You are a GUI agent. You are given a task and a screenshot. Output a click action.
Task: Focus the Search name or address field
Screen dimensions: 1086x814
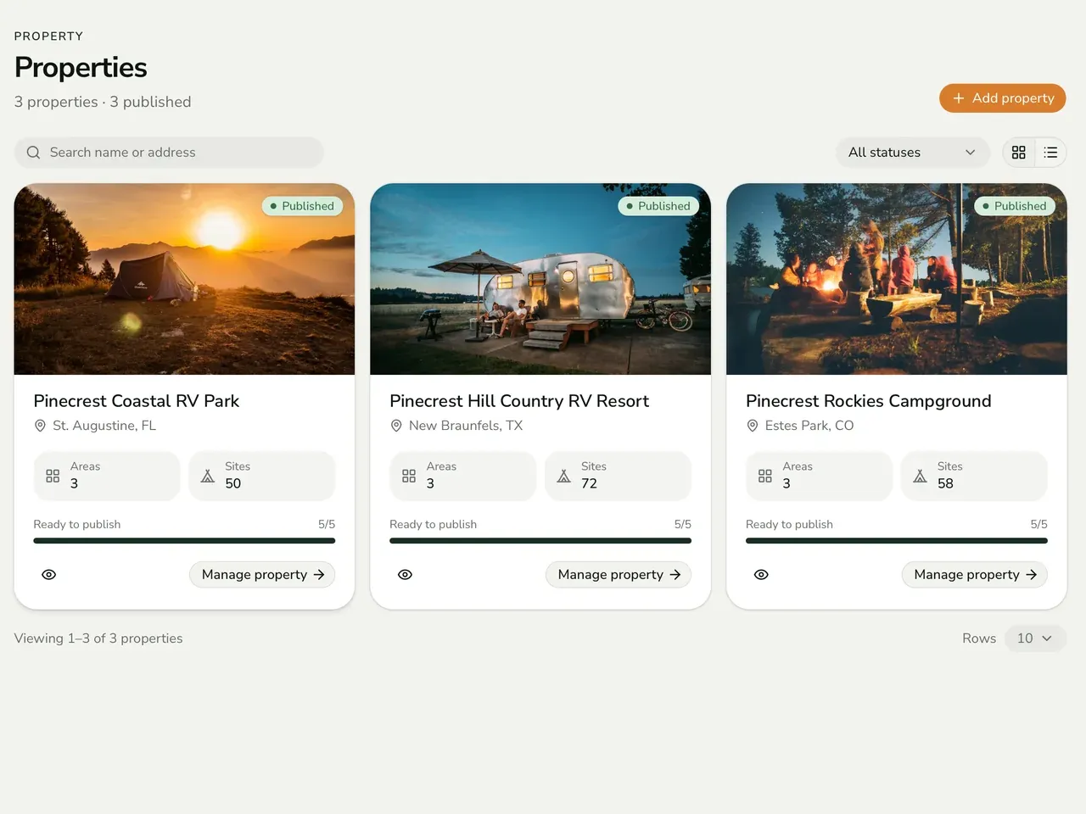coord(169,153)
